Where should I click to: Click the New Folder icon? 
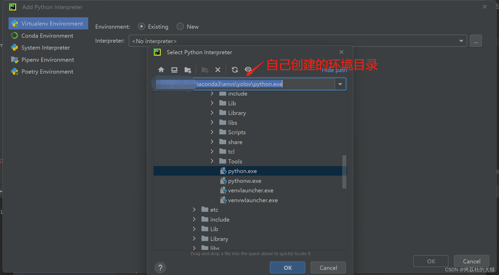[205, 70]
